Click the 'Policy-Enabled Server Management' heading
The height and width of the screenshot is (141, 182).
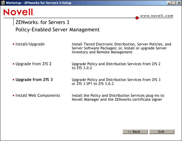pyautogui.click(x=57, y=30)
